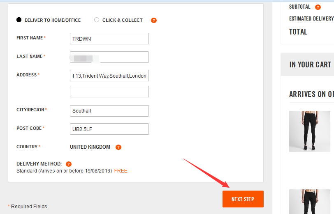Click the Subtotal help question mark icon

pos(318,7)
